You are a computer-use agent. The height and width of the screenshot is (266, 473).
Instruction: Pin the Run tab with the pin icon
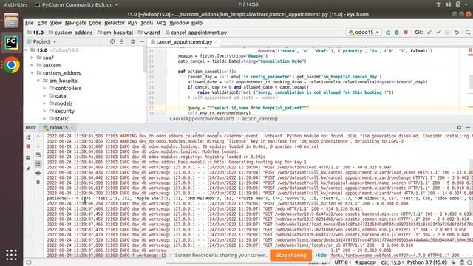pyautogui.click(x=28, y=169)
